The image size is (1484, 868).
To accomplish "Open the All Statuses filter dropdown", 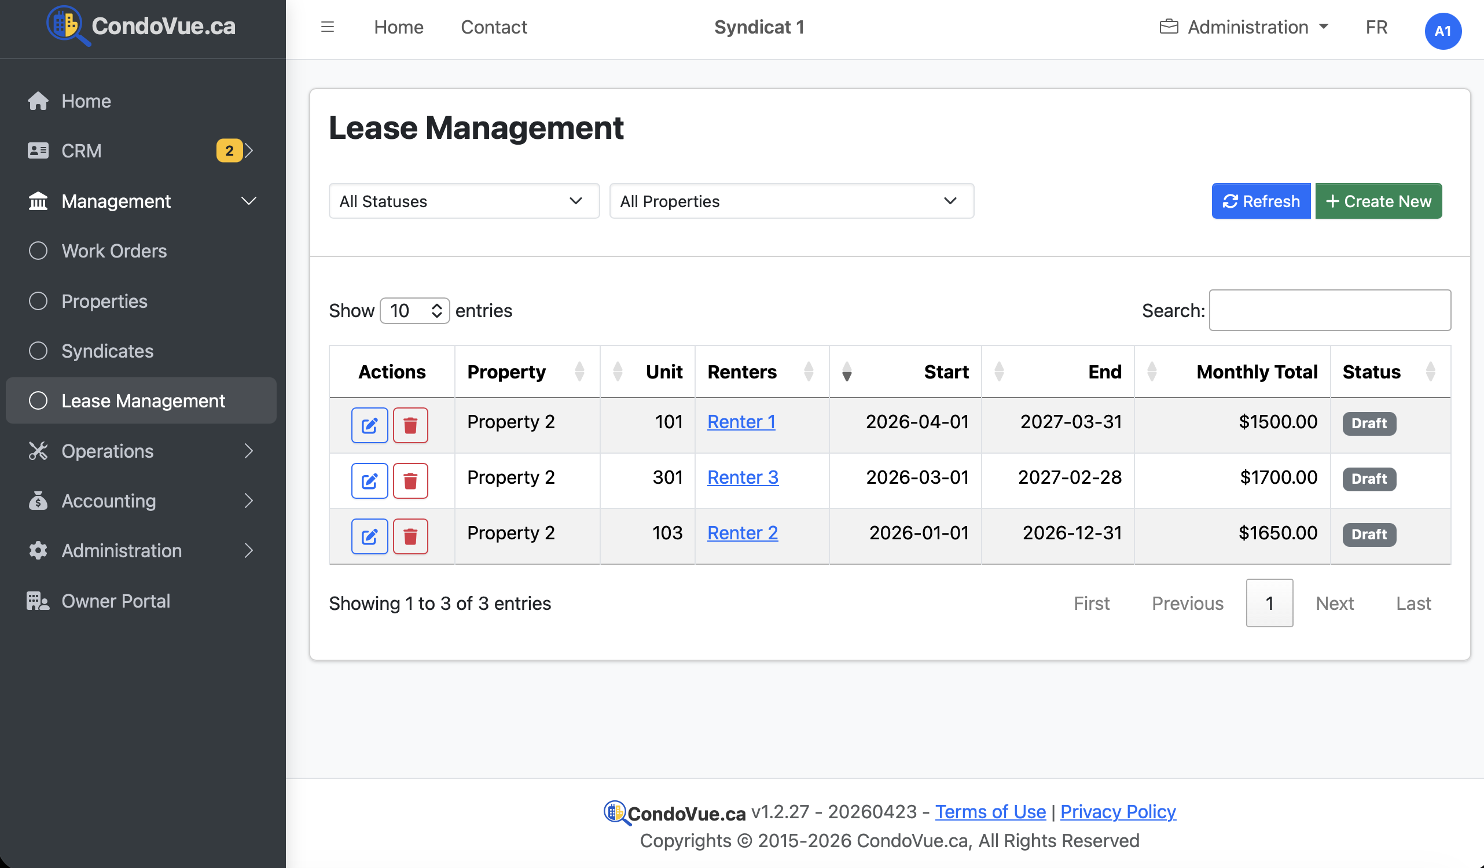I will tap(464, 201).
